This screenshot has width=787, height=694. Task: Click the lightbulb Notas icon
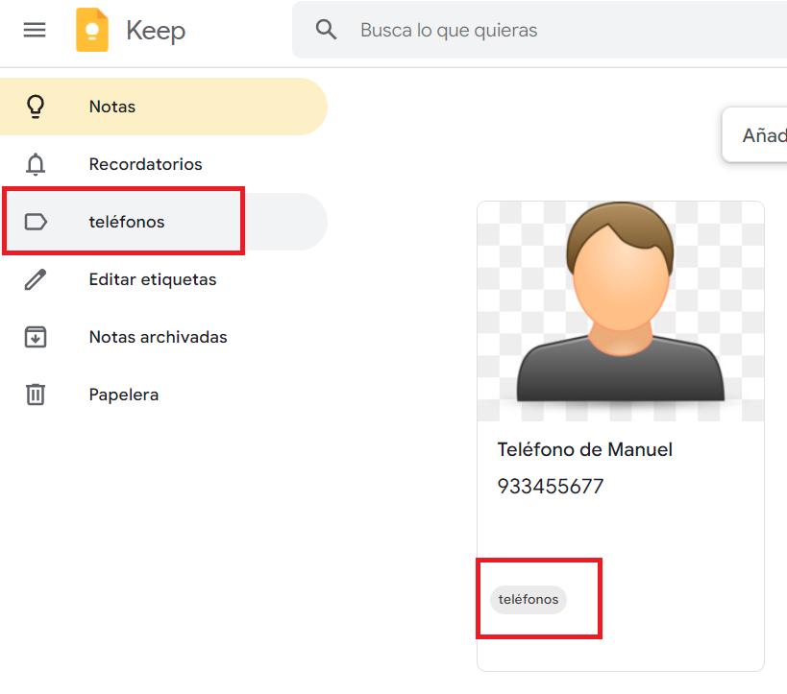pyautogui.click(x=36, y=107)
